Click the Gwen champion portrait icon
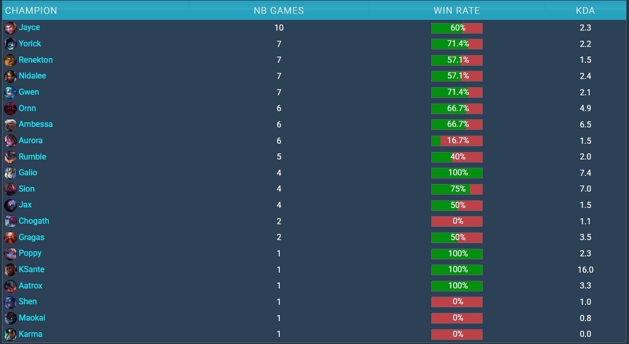 pyautogui.click(x=10, y=92)
